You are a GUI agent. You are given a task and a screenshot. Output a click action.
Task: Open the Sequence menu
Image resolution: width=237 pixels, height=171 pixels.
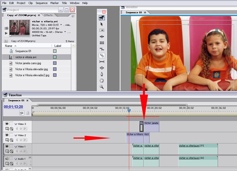(x=41, y=3)
